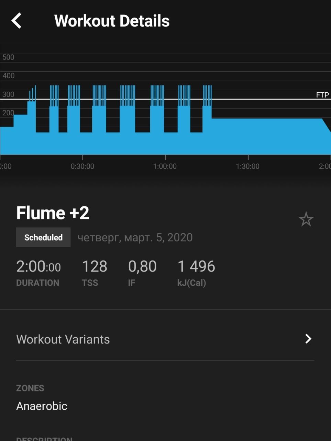Tap the 500 watt axis label
The height and width of the screenshot is (441, 331).
(x=8, y=57)
